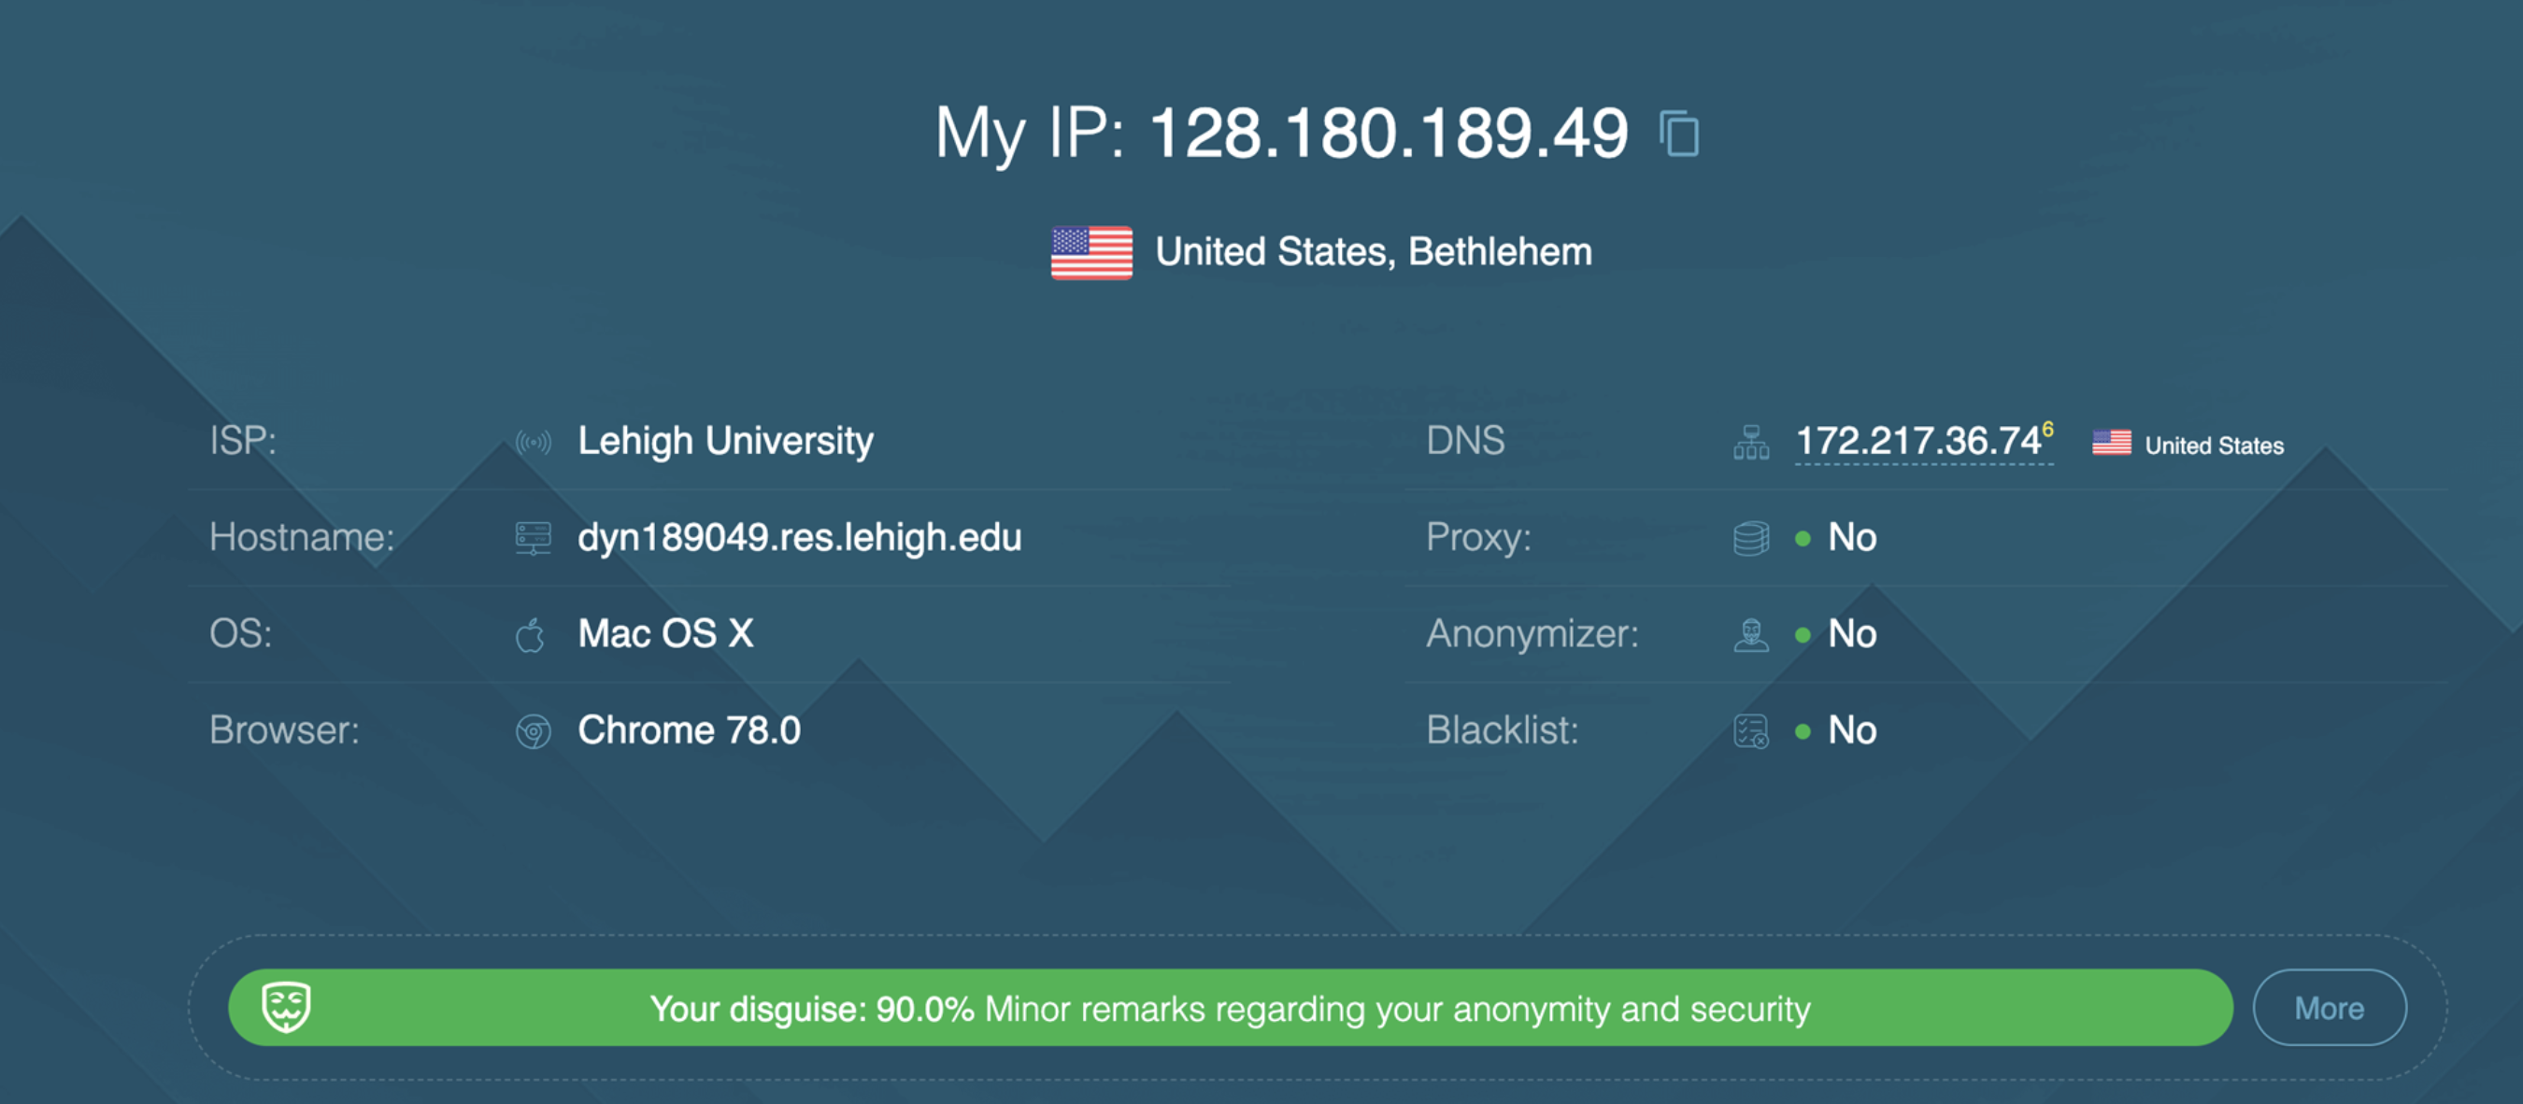Click the Anonymizer masked person icon
Image resolution: width=2523 pixels, height=1104 pixels.
(x=1751, y=635)
